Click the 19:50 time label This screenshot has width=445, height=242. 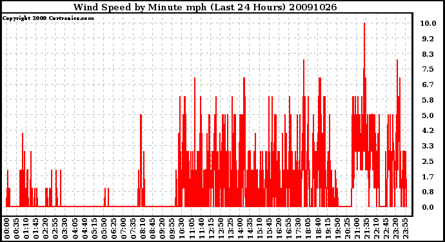337,228
